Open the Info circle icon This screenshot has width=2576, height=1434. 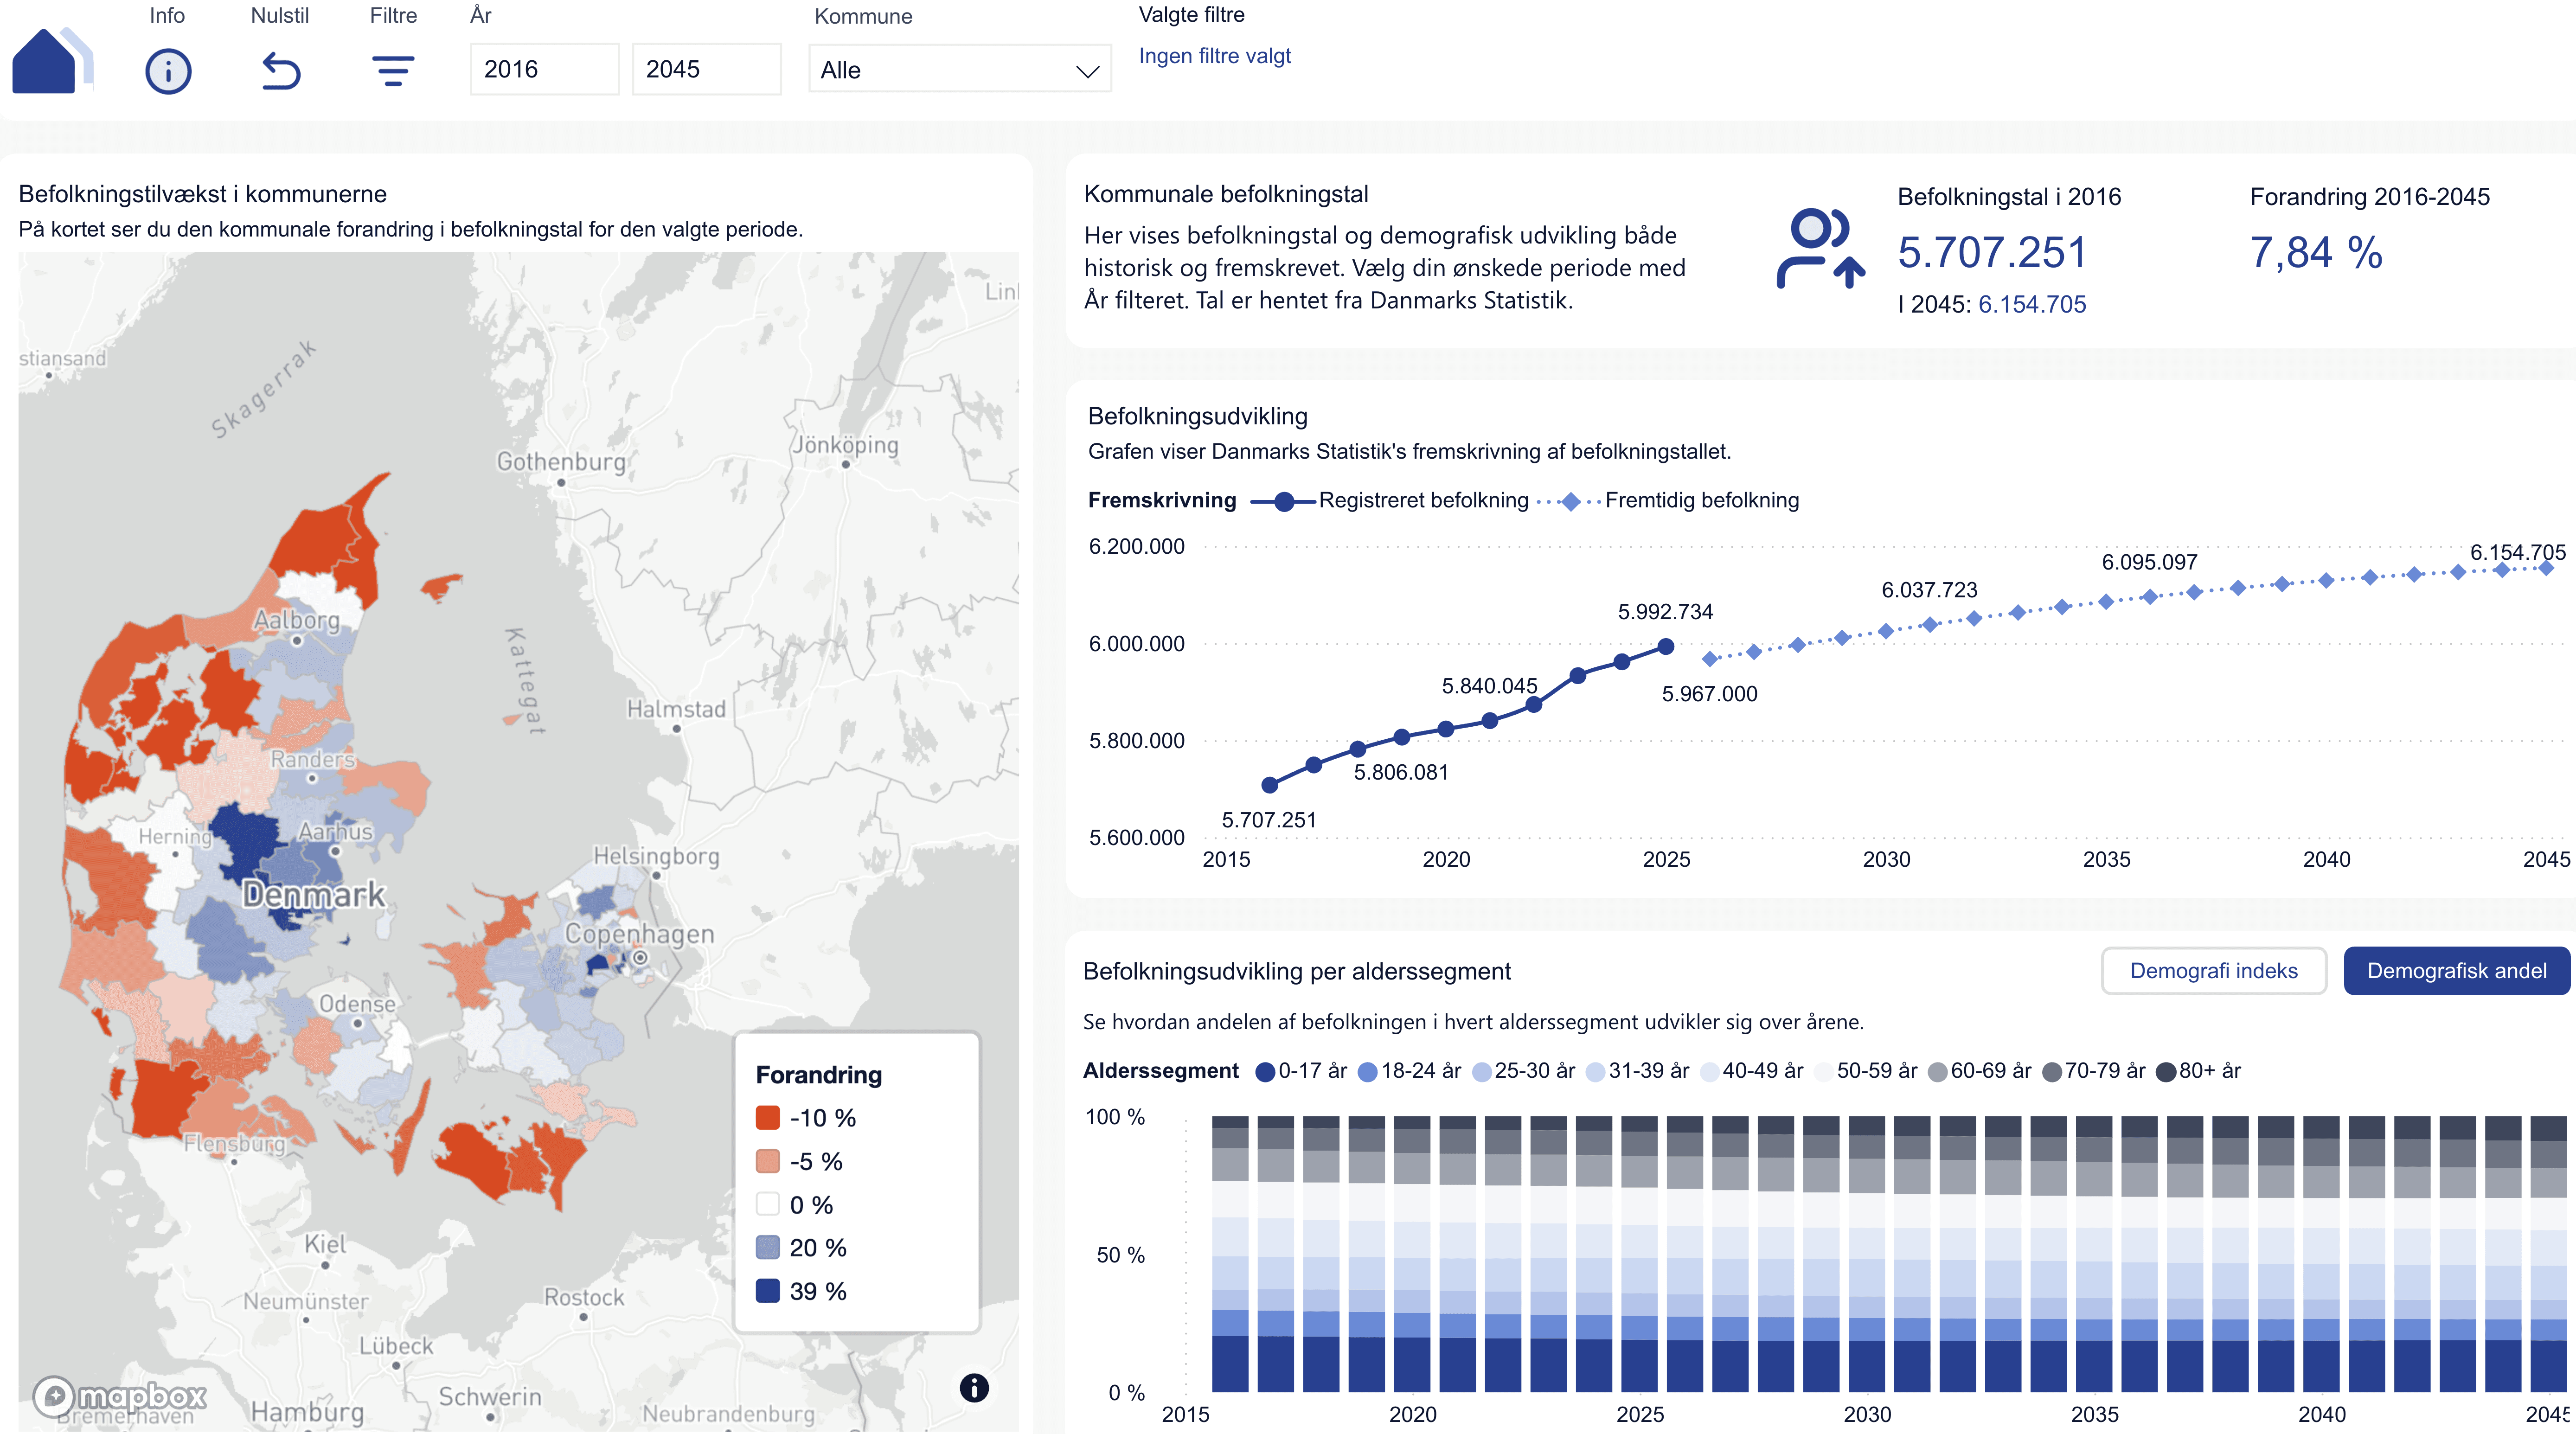(168, 71)
